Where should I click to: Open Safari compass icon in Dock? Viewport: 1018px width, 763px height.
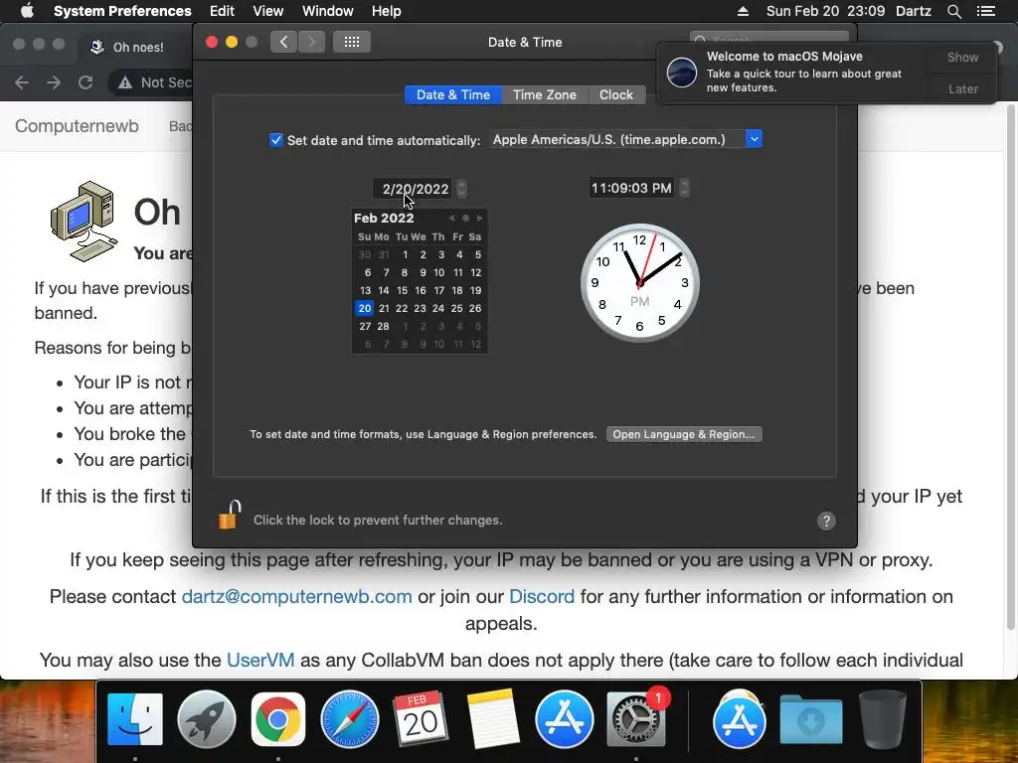pyautogui.click(x=349, y=719)
